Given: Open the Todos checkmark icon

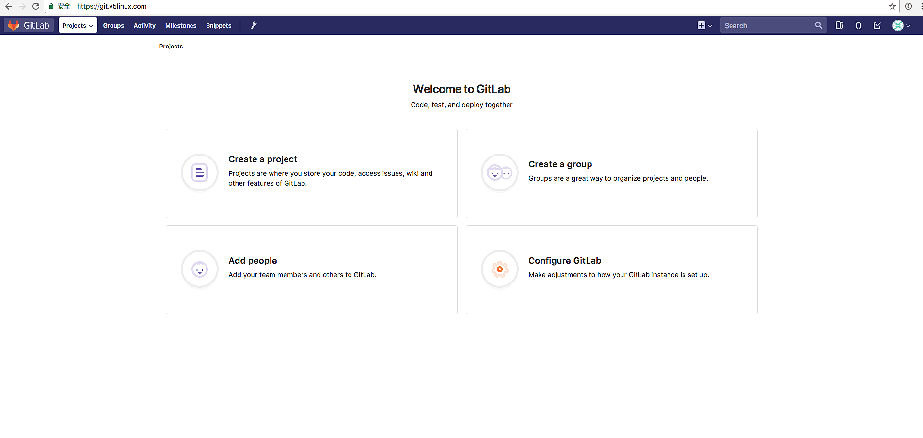Looking at the screenshot, I should [x=877, y=25].
